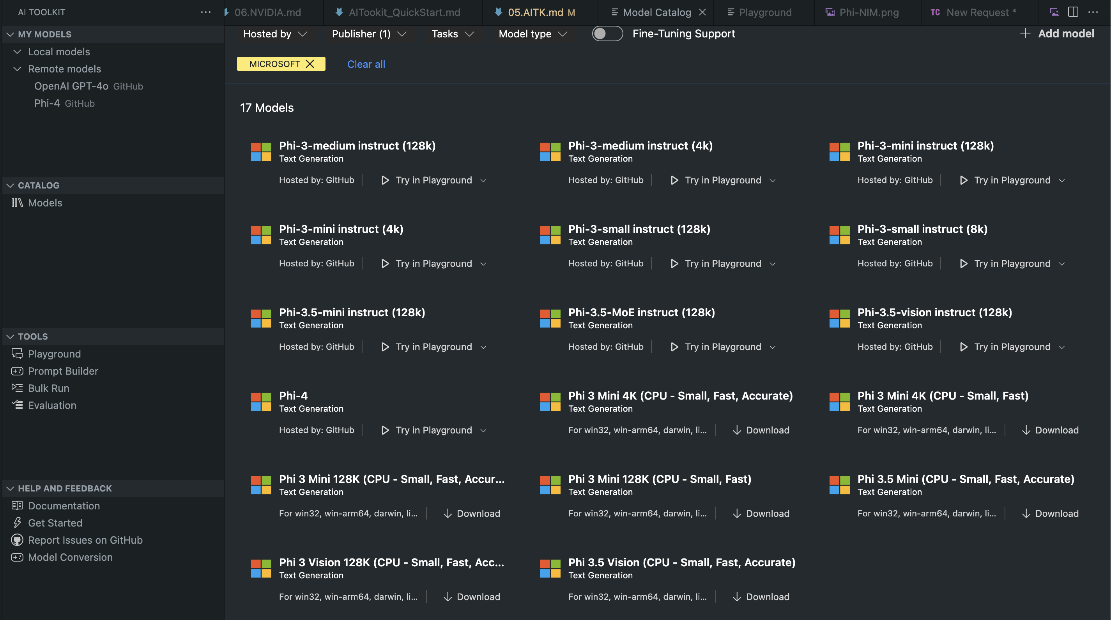
Task: Click the plus icon beside Add model
Action: (1025, 33)
